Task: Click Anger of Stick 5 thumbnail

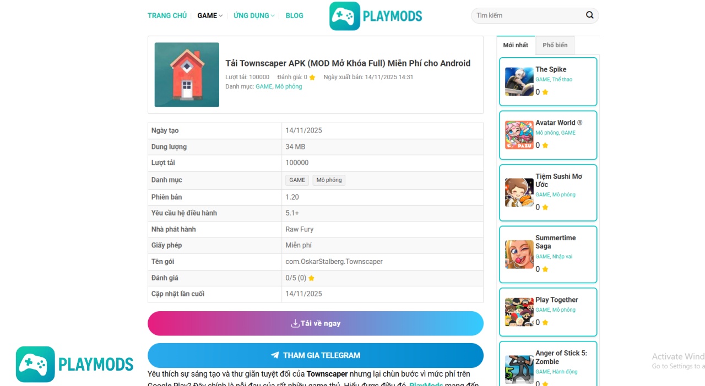Action: coord(519,370)
